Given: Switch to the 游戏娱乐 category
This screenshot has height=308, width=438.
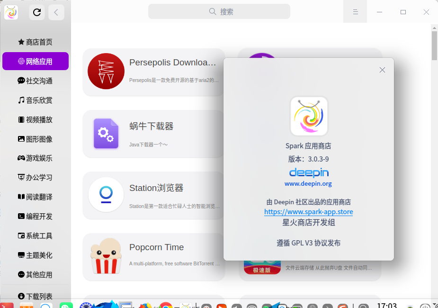Looking at the screenshot, I should pyautogui.click(x=36, y=158).
